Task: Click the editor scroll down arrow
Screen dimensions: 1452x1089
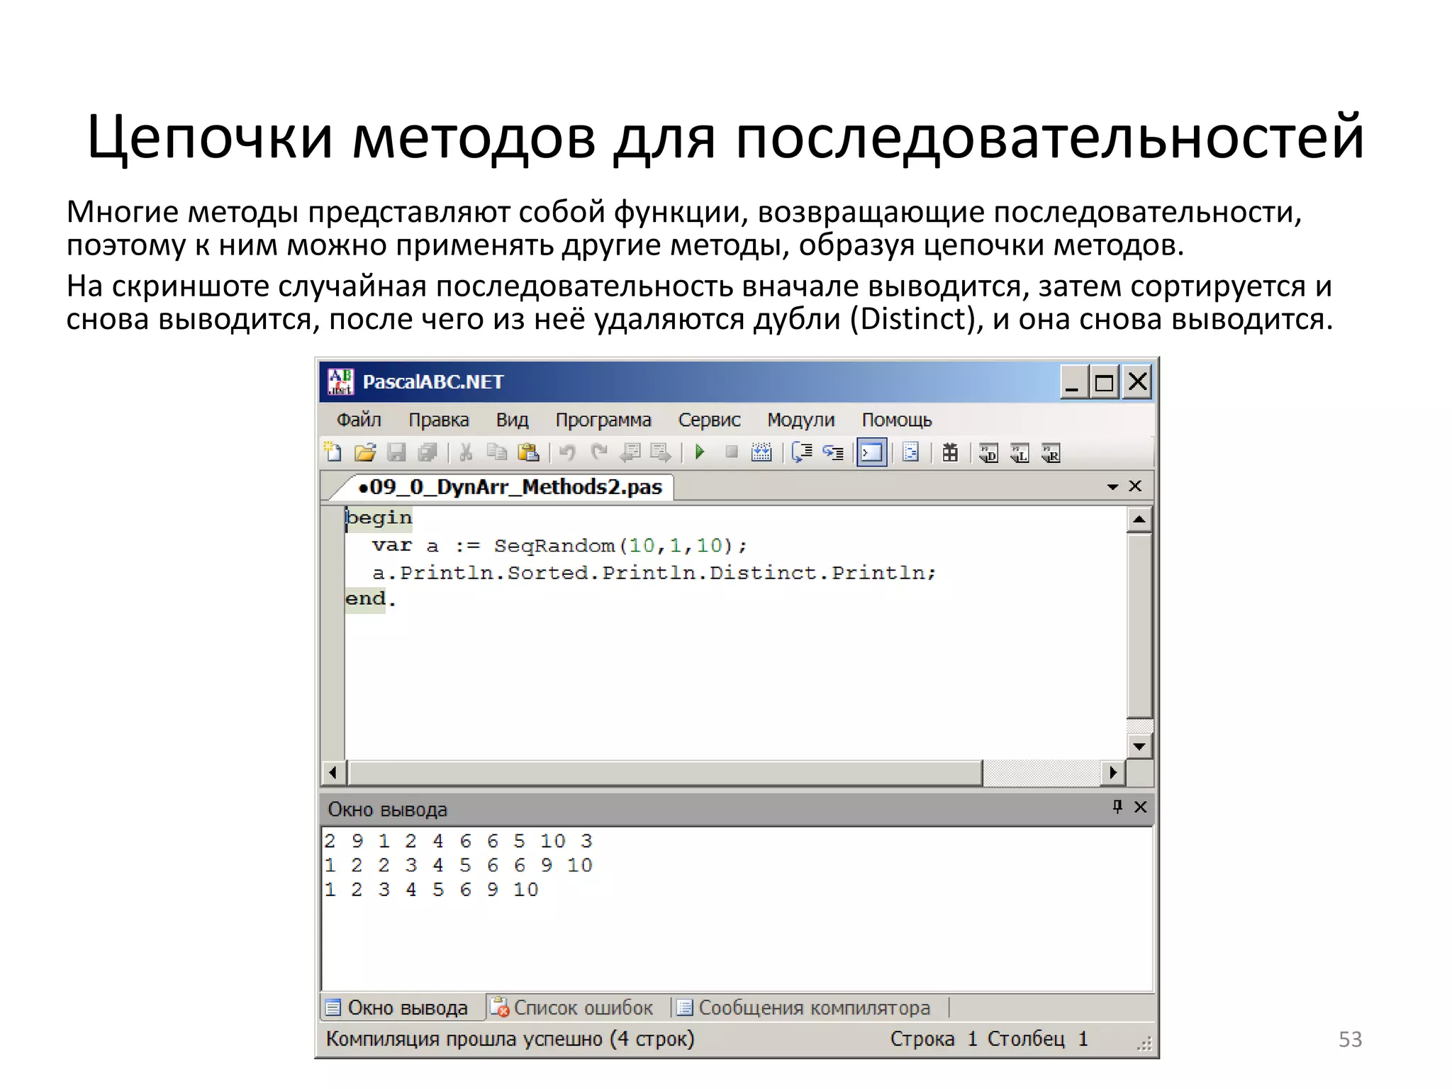Action: 1139,746
